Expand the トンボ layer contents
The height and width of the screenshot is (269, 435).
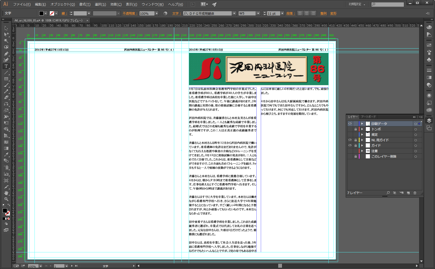362,129
